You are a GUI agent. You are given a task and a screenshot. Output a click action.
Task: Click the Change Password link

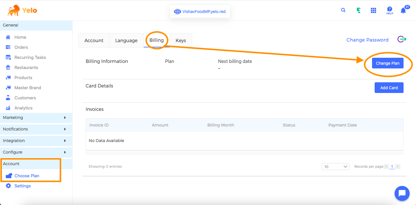click(367, 40)
